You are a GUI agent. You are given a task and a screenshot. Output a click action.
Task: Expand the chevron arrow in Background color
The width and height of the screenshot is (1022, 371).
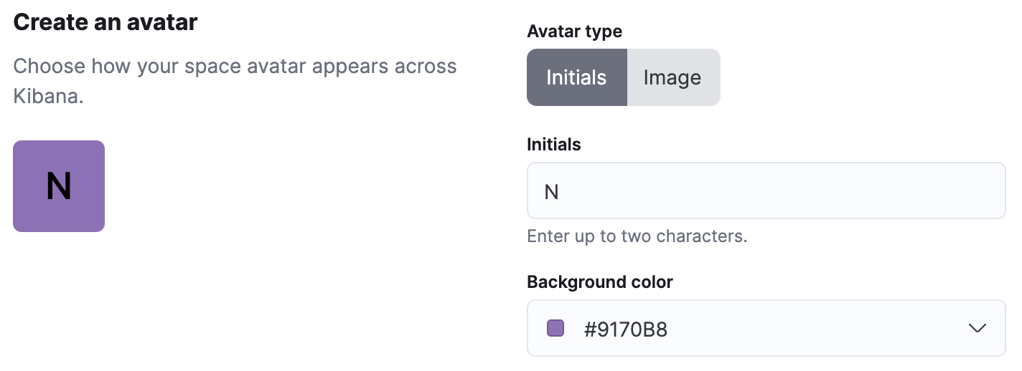point(977,328)
